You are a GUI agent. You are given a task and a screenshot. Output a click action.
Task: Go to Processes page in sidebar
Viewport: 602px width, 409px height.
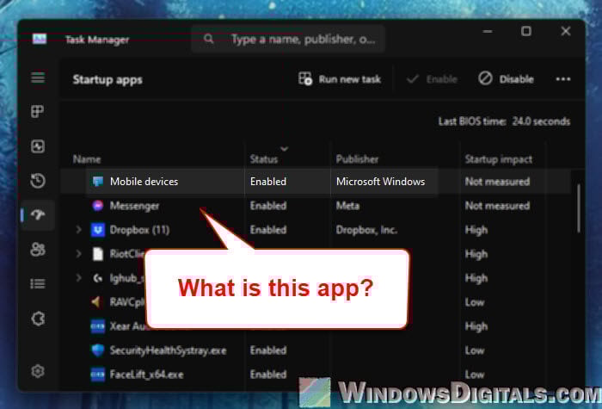[x=38, y=111]
